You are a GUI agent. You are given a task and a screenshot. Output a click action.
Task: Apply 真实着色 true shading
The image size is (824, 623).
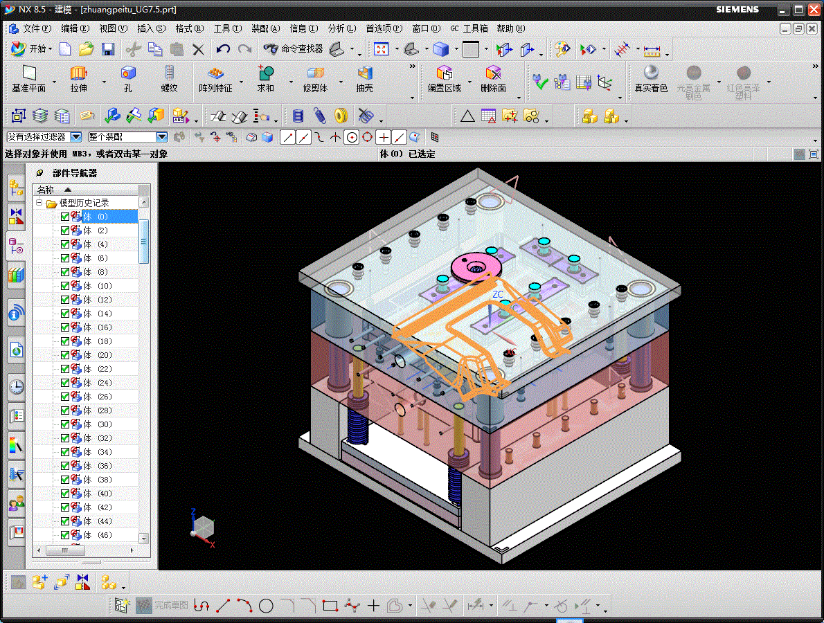(651, 79)
